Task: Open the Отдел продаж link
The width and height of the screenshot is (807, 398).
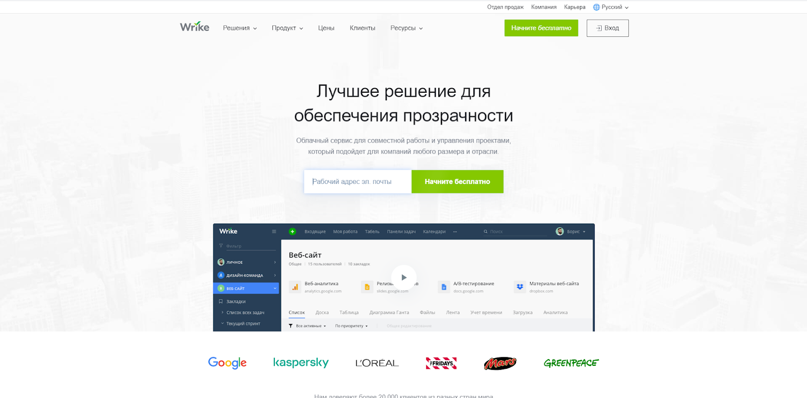Action: [x=505, y=7]
